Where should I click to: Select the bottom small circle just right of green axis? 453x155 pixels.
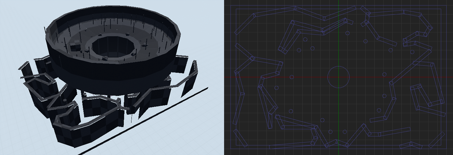tap(344, 132)
